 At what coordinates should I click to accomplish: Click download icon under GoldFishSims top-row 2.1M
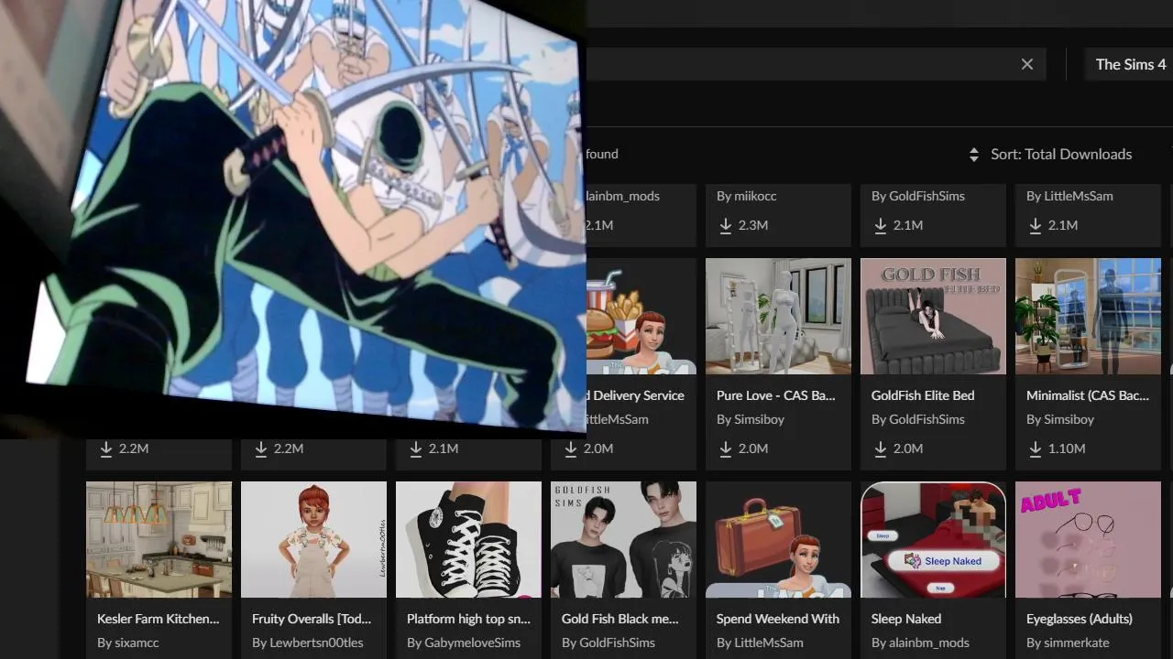point(881,225)
